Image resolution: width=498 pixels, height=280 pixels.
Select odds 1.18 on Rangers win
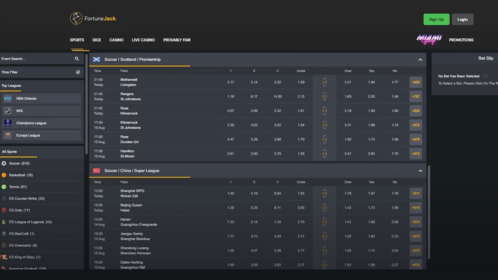[231, 96]
